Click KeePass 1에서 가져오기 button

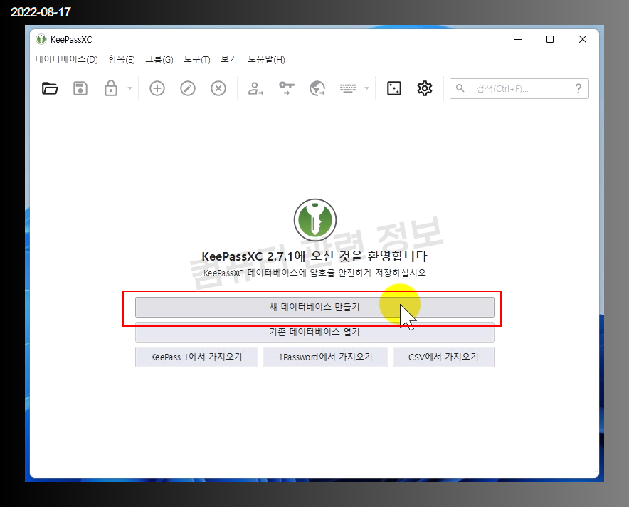point(196,357)
